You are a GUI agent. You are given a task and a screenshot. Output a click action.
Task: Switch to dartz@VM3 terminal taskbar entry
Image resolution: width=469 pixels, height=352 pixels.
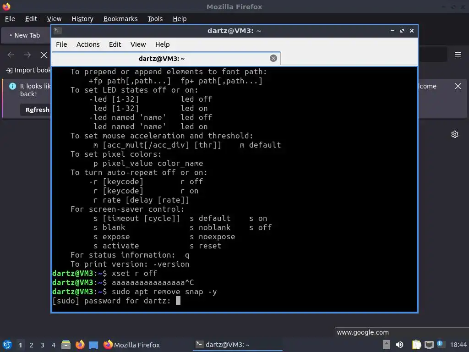238,345
